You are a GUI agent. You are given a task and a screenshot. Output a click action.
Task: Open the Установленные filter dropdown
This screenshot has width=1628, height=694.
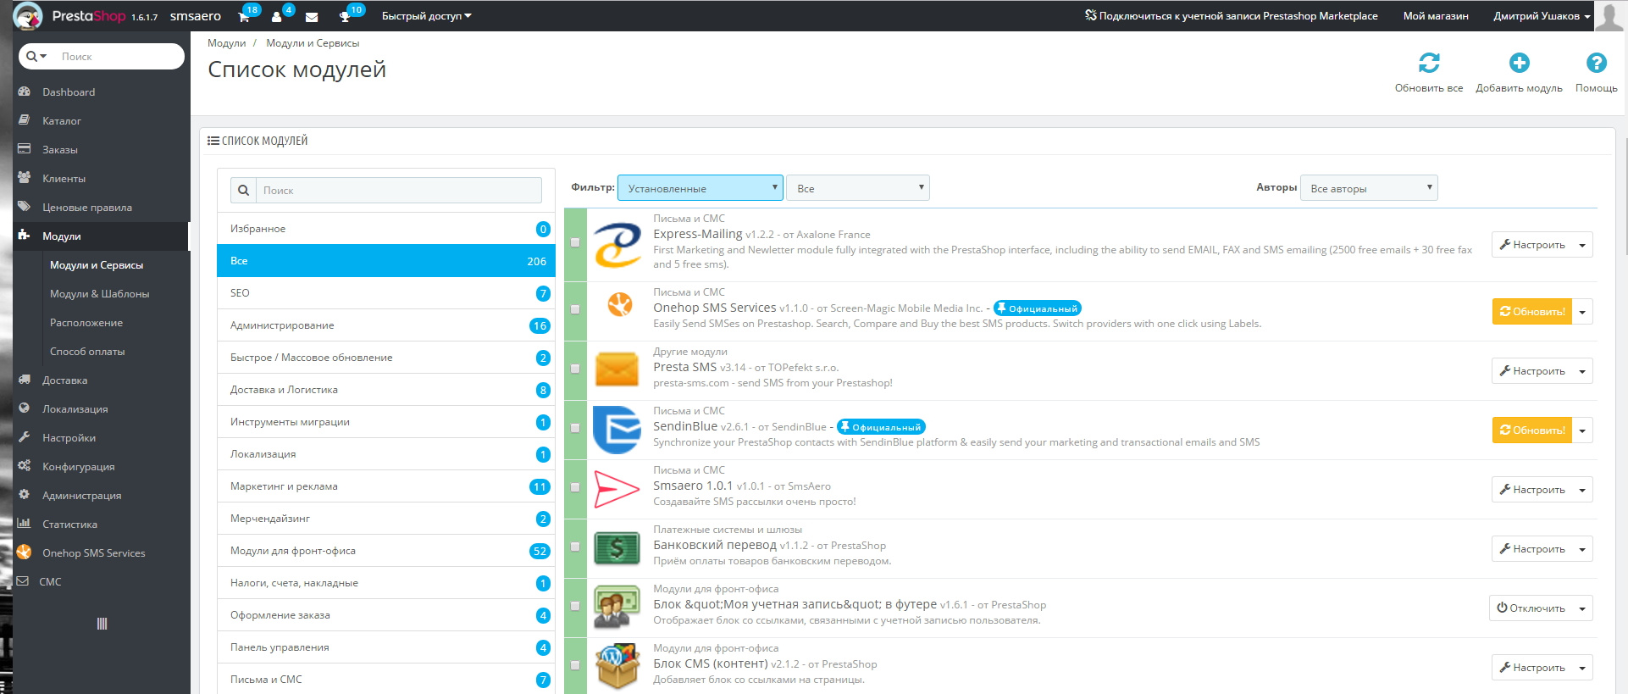700,188
